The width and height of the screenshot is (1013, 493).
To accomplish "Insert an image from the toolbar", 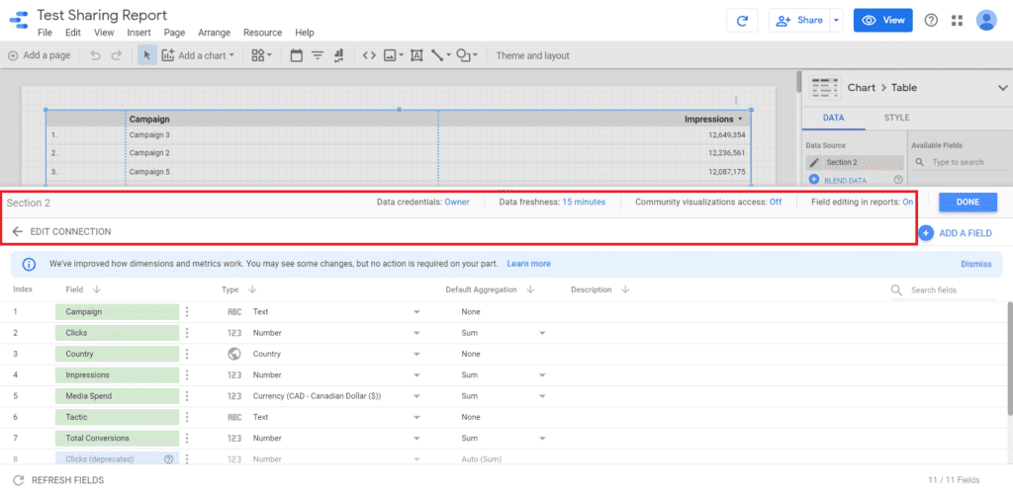I will (394, 55).
